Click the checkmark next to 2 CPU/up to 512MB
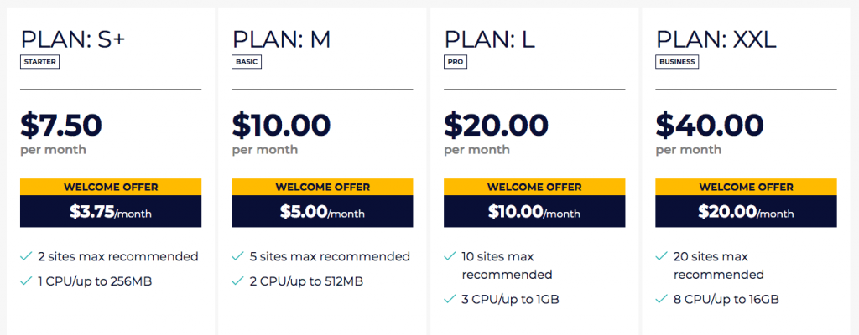Image resolution: width=859 pixels, height=335 pixels. coord(237,281)
